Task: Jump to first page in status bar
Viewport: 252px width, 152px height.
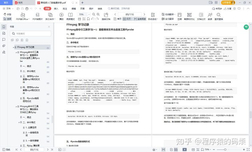Action: pos(16,150)
